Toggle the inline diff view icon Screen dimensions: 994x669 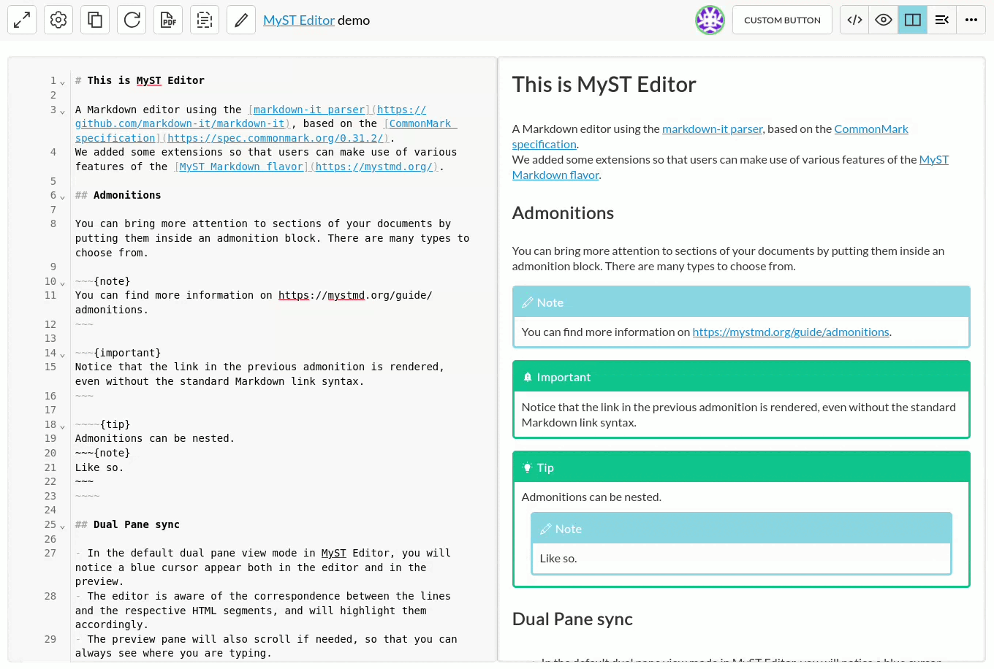942,20
